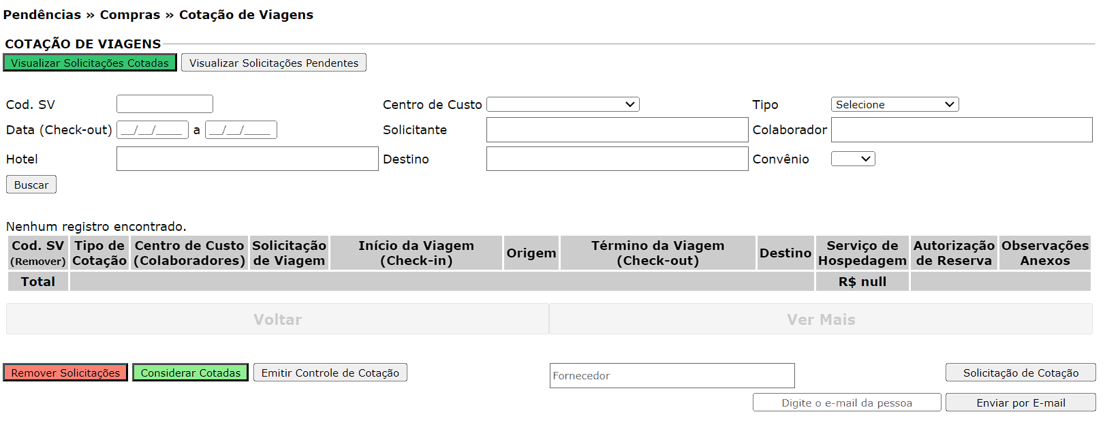This screenshot has height=425, width=1105.
Task: Expand the Centro de Custo dropdown
Action: click(563, 104)
